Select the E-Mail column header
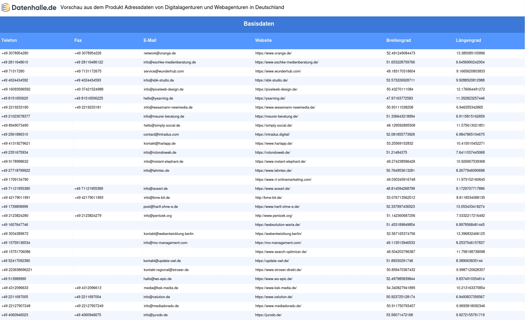The width and height of the screenshot is (525, 320). click(x=150, y=40)
